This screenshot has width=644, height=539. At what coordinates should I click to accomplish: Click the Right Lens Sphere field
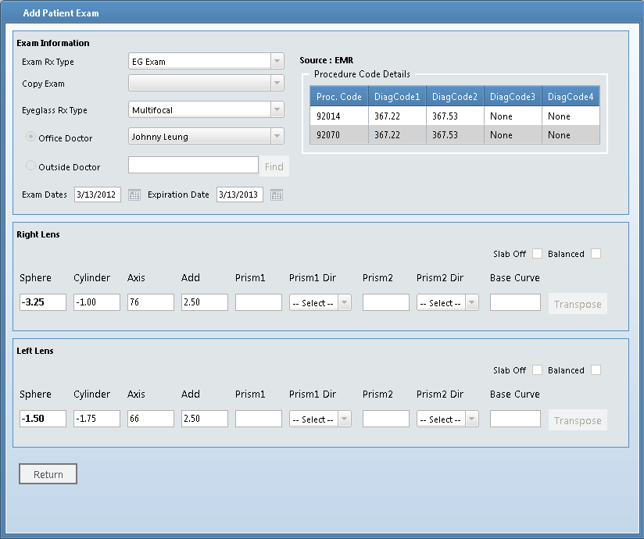pos(43,302)
